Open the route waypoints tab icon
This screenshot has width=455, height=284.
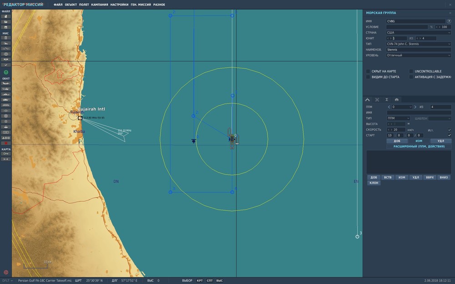click(368, 100)
